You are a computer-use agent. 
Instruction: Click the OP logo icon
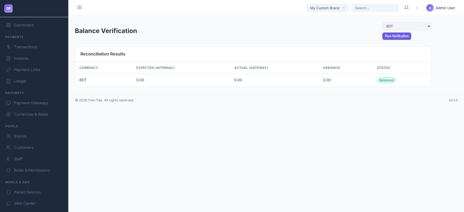[8, 8]
